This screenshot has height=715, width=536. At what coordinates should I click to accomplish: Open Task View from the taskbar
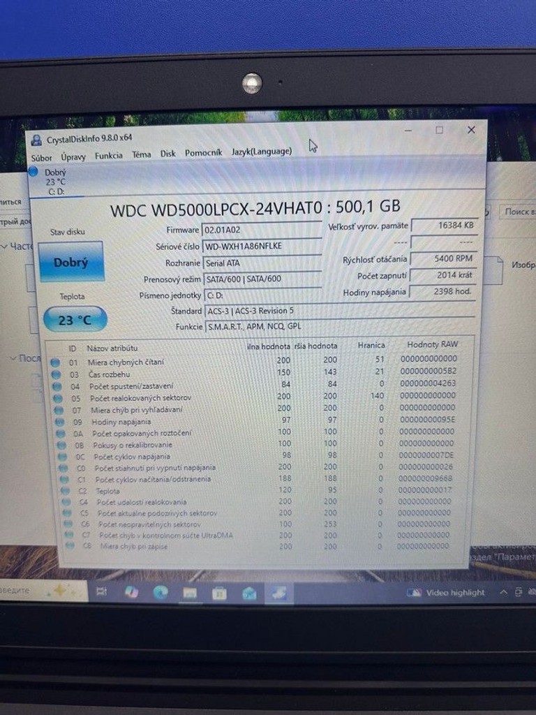[102, 591]
